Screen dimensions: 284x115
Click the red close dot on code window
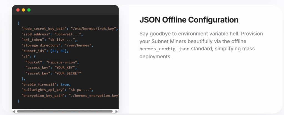click(18, 10)
